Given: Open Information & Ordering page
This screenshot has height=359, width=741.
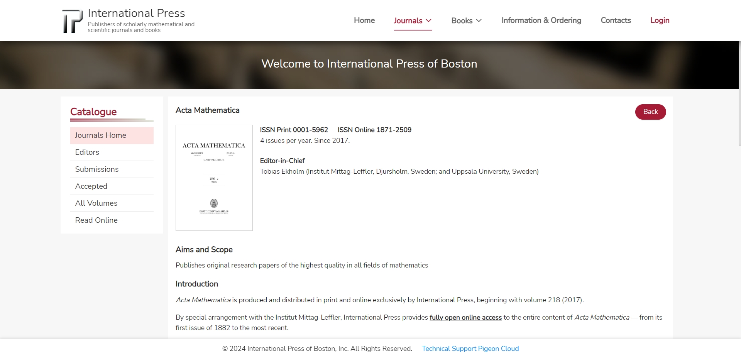Looking at the screenshot, I should [541, 20].
